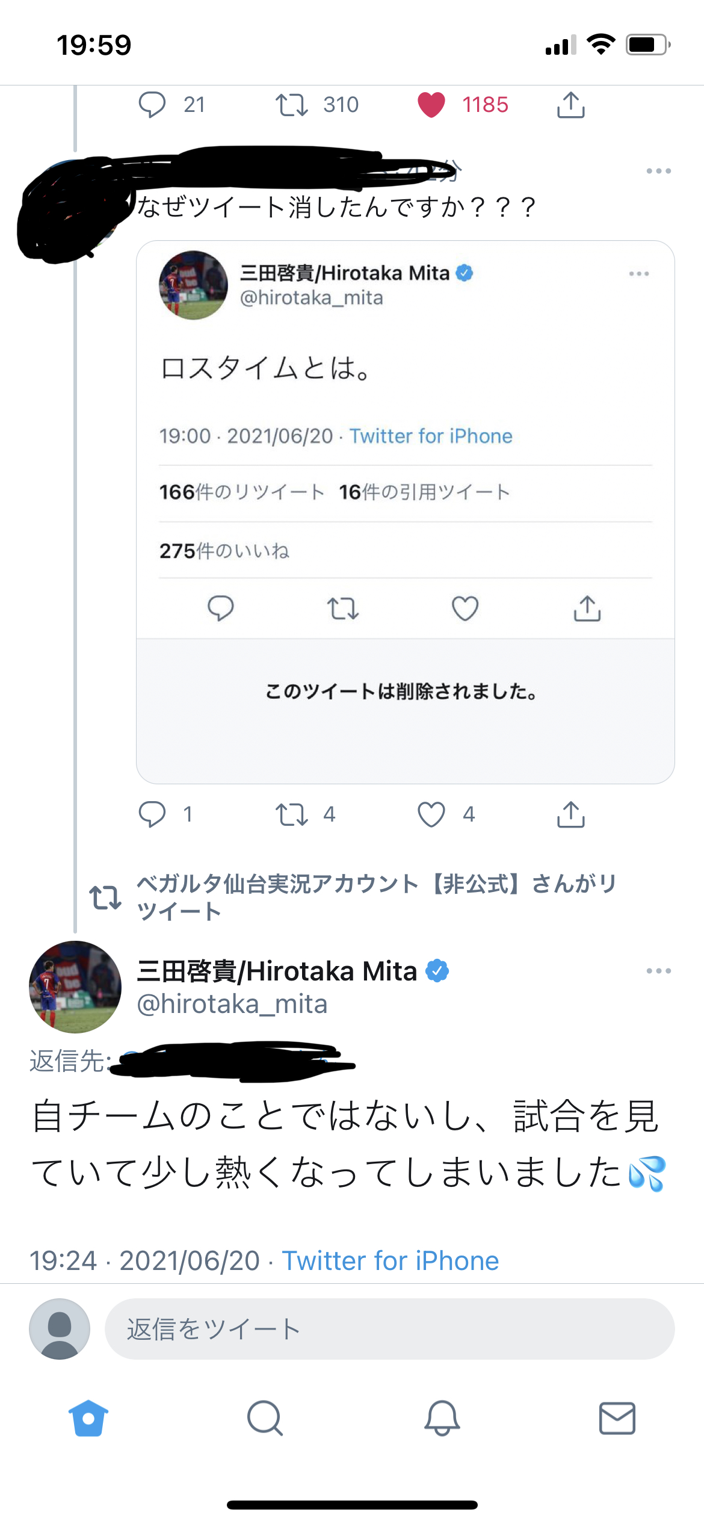Open the Search tab
The image size is (704, 1524).
click(265, 1418)
